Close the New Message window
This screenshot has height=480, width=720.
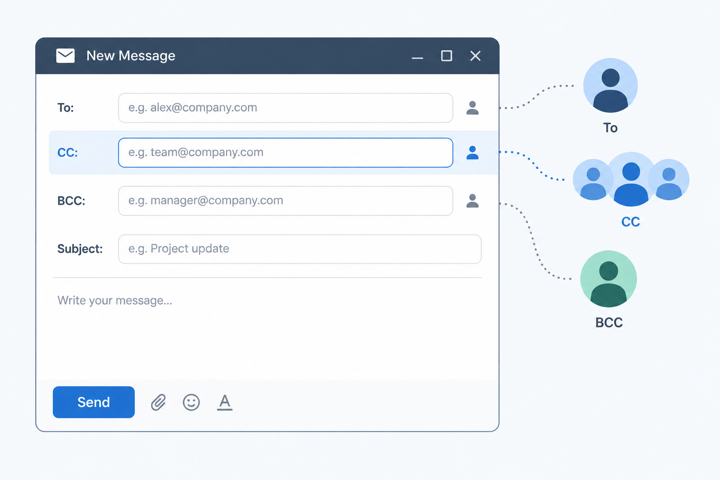coord(475,56)
